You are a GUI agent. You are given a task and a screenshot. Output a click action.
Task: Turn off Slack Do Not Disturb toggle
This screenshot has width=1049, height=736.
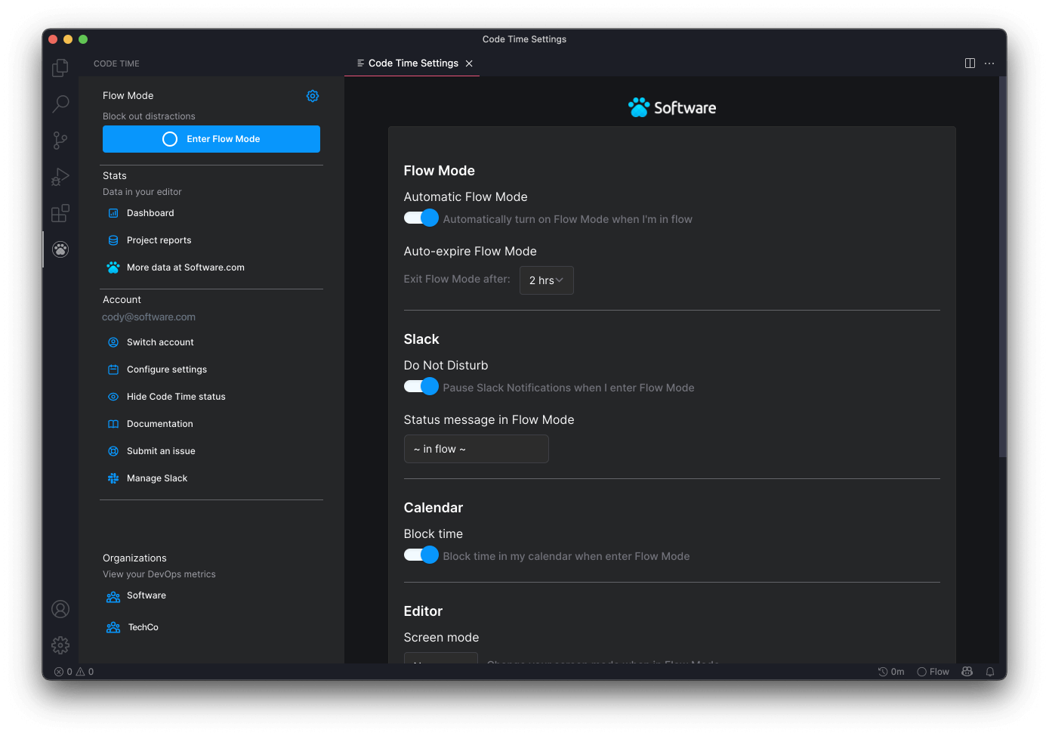pyautogui.click(x=421, y=387)
